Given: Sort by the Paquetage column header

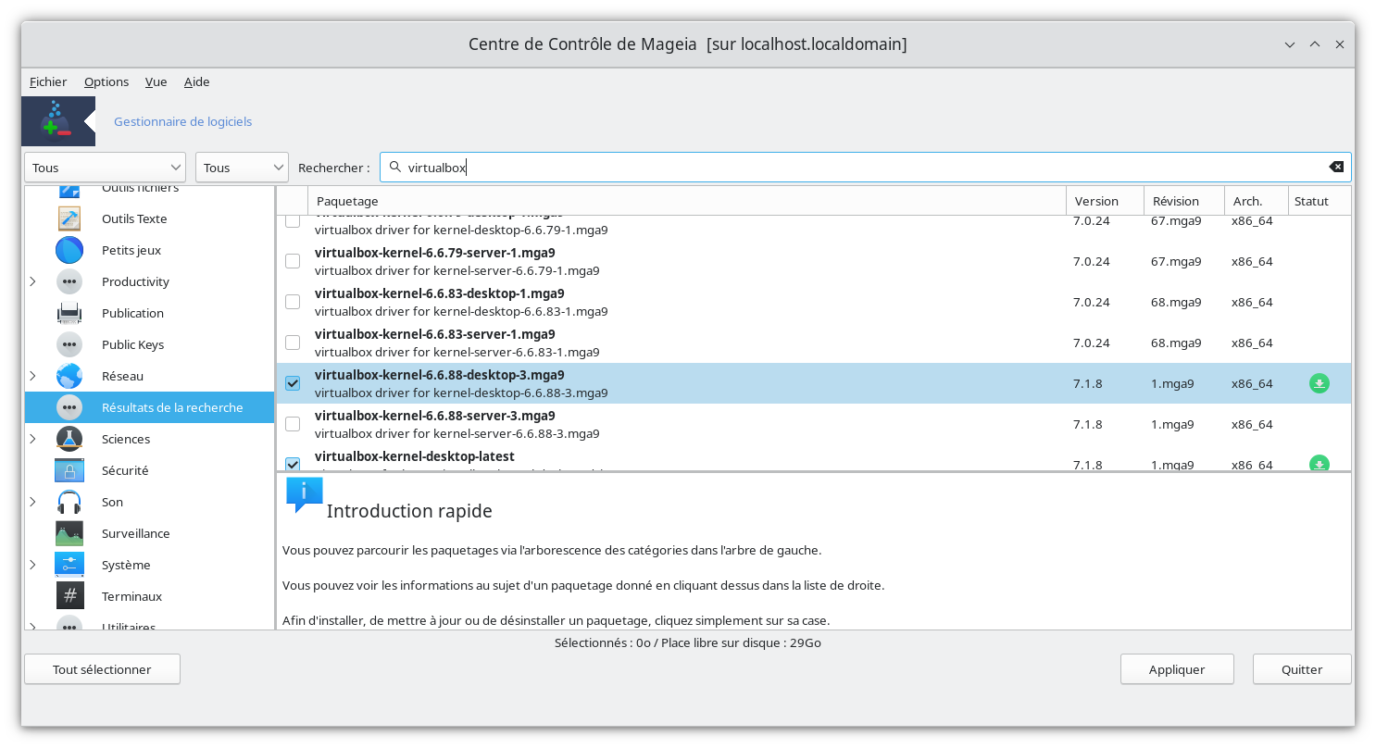Looking at the screenshot, I should tap(687, 201).
